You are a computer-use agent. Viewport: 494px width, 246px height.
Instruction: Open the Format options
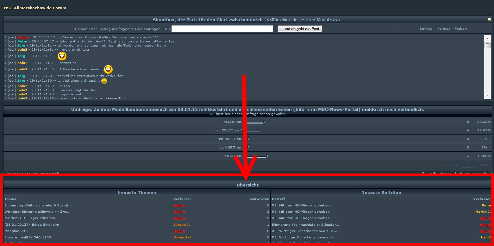point(443,28)
